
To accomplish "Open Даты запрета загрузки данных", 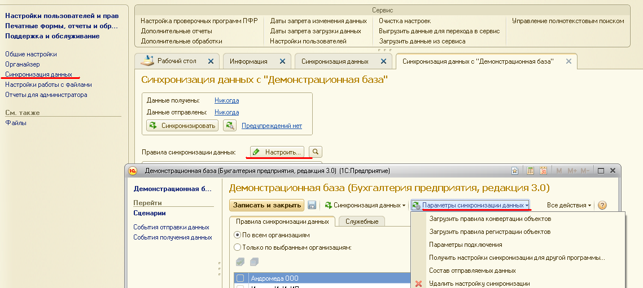I will click(316, 31).
